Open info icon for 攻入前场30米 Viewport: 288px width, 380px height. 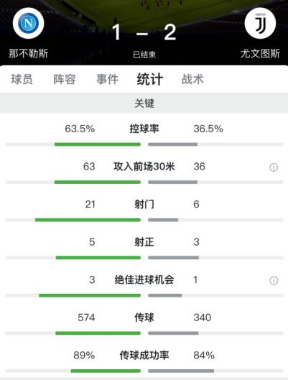(x=274, y=167)
